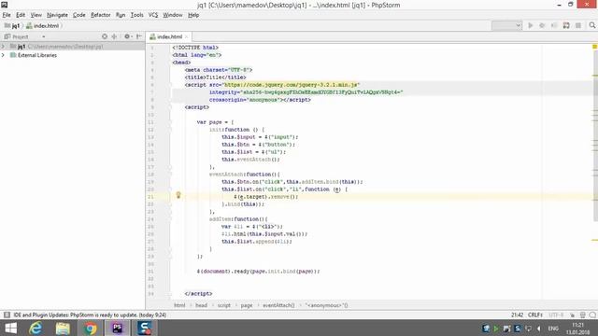Open the run configuration dropdown

(x=506, y=25)
